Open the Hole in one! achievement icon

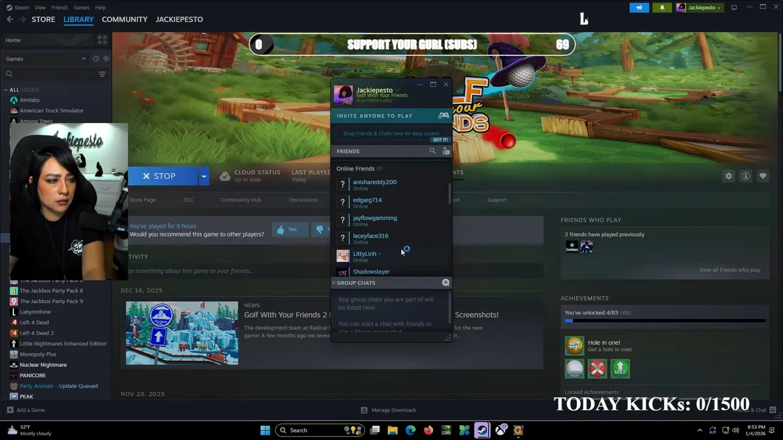[574, 346]
